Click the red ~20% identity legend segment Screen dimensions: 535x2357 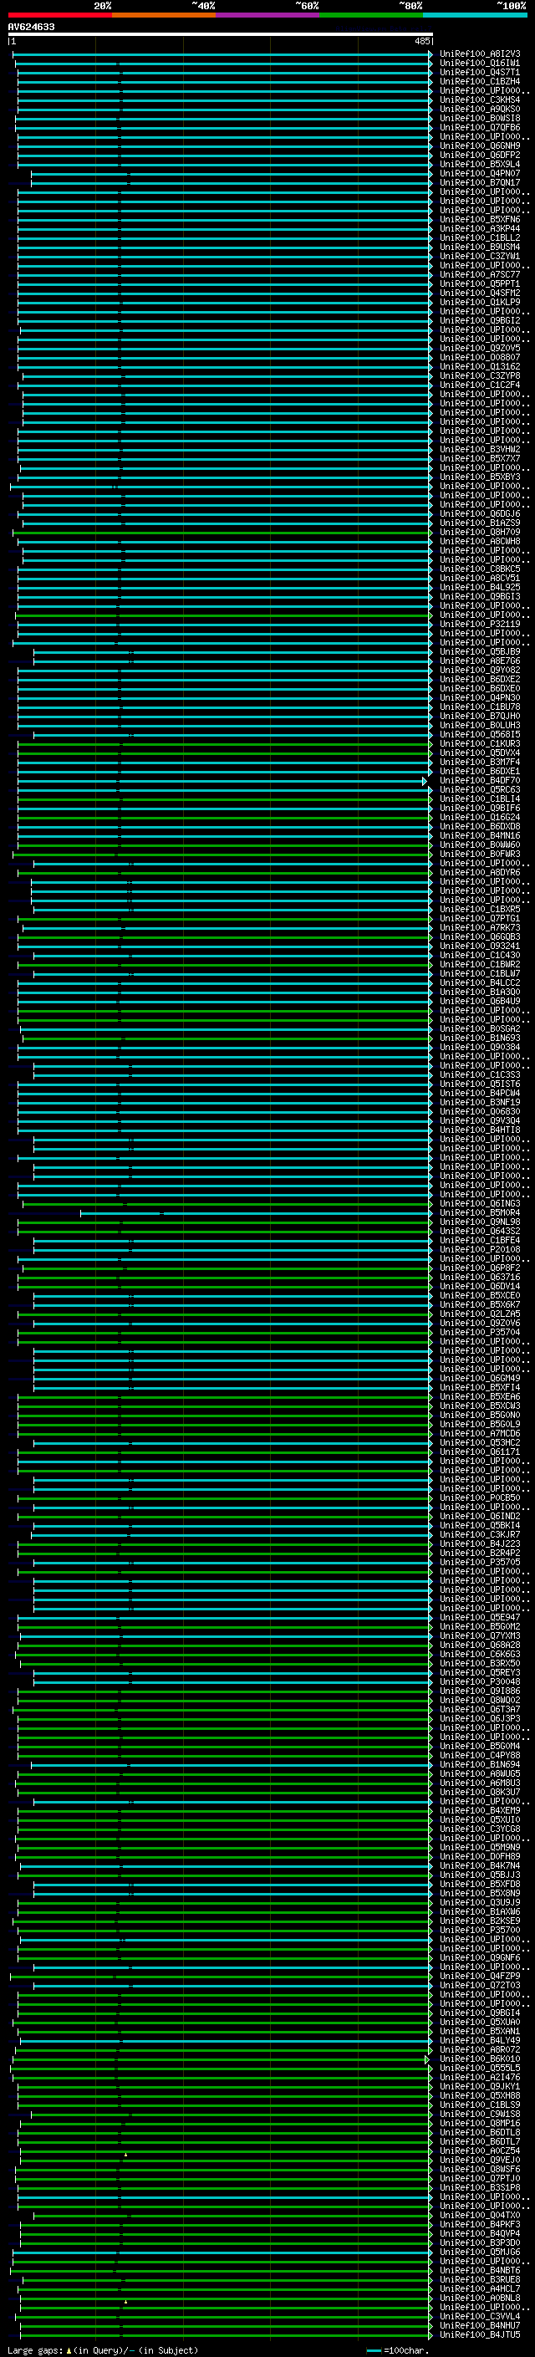[x=59, y=15]
